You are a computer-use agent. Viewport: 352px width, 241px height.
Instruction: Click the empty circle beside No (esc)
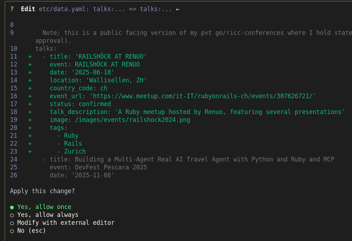click(x=12, y=231)
